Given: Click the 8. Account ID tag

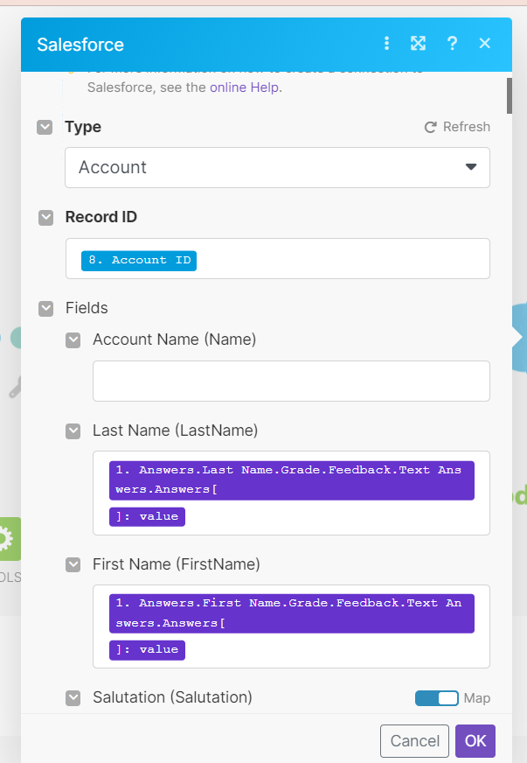Looking at the screenshot, I should (x=139, y=260).
